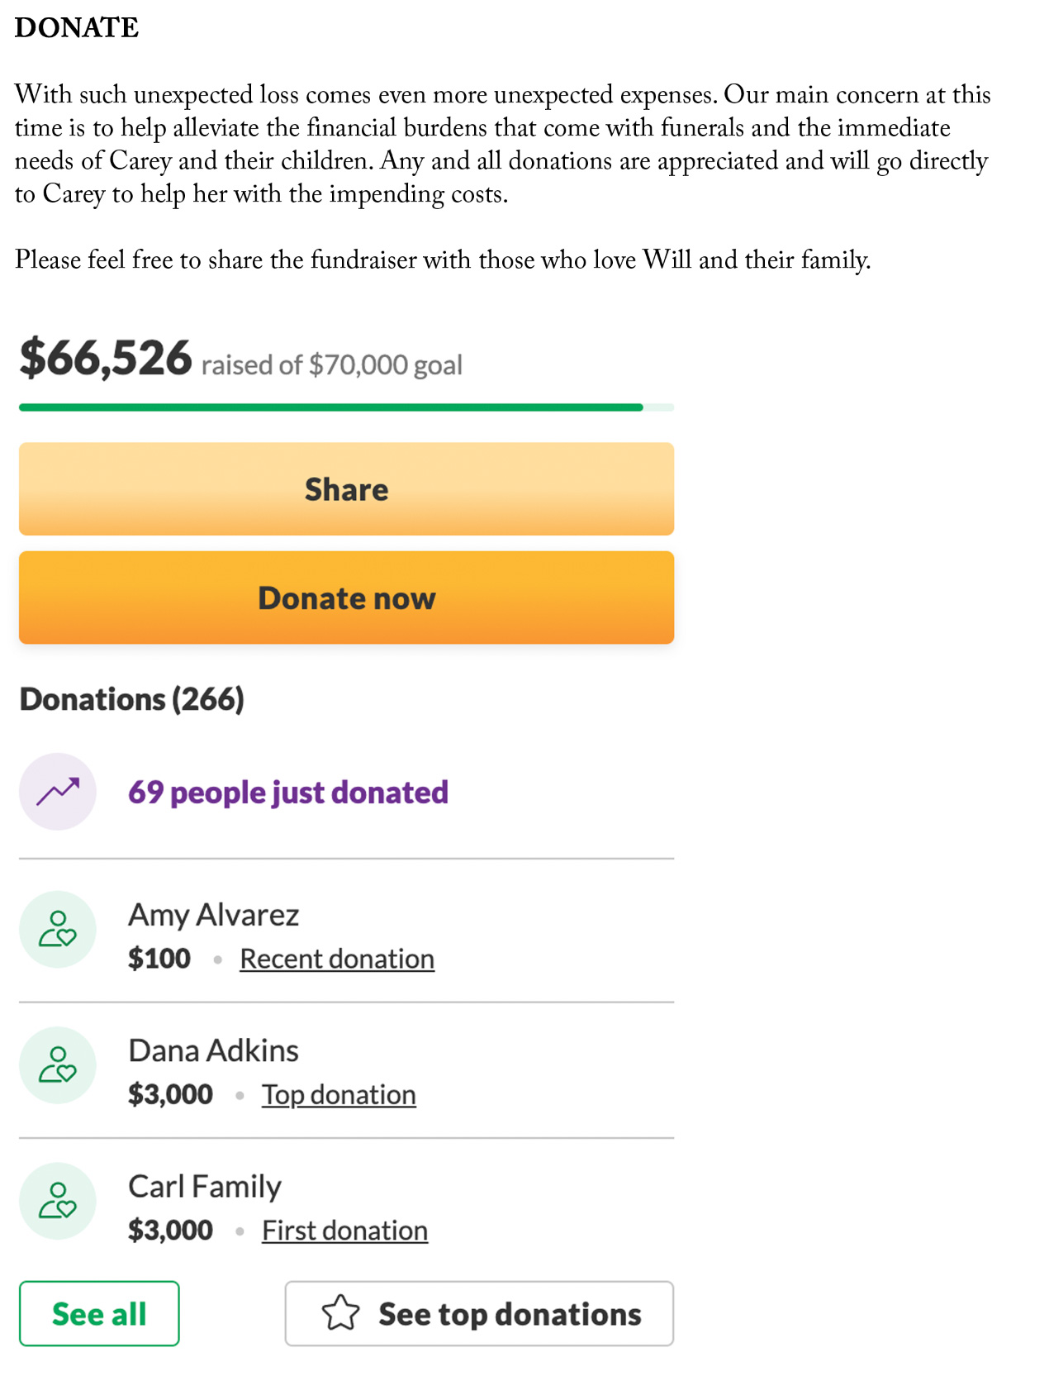Click the star icon on See top donations
1049x1400 pixels.
point(340,1312)
